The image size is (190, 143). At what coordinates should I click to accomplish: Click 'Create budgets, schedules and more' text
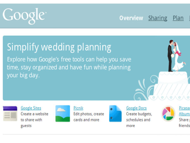click(x=139, y=120)
